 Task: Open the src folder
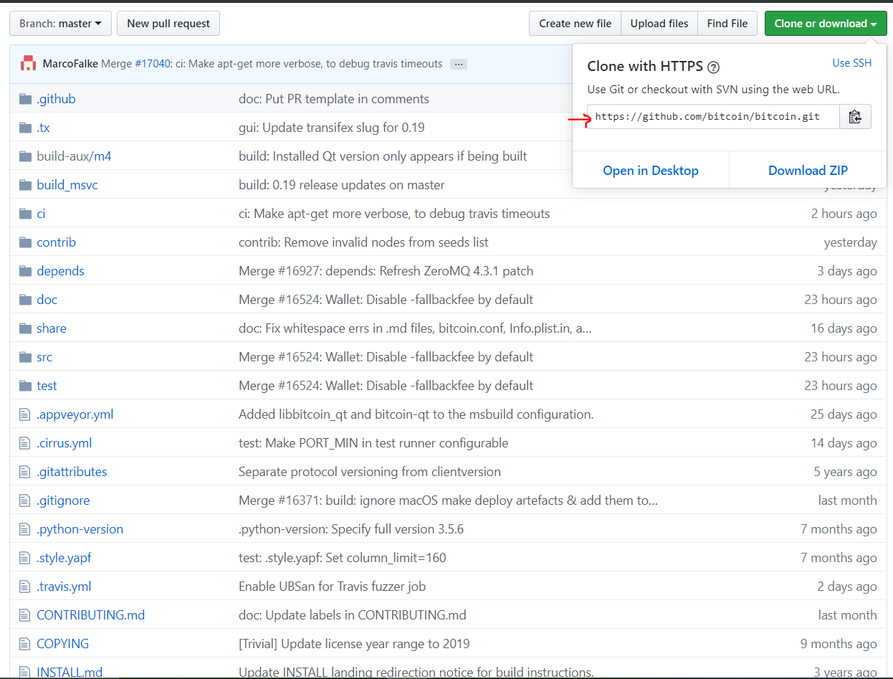(44, 357)
